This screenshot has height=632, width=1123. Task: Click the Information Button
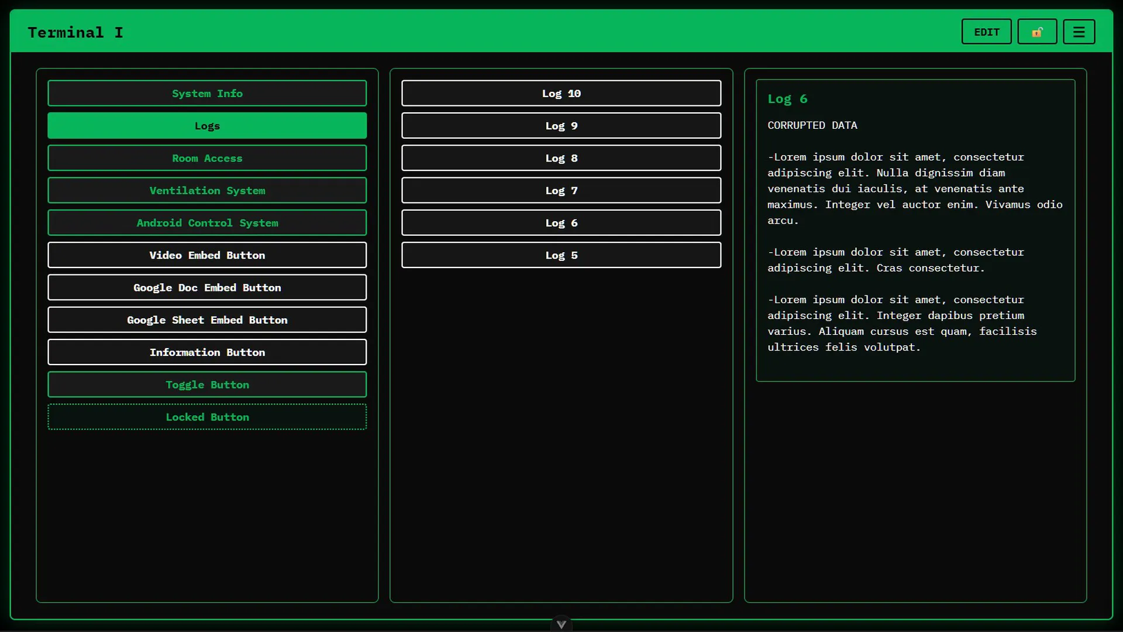[x=207, y=352]
